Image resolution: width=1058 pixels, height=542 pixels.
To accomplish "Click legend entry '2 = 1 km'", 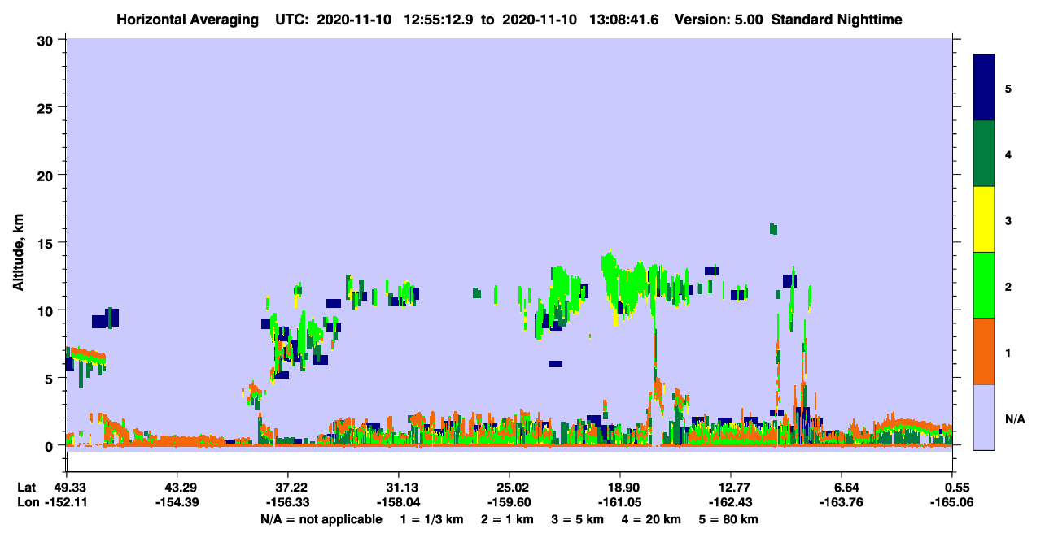I will point(508,519).
